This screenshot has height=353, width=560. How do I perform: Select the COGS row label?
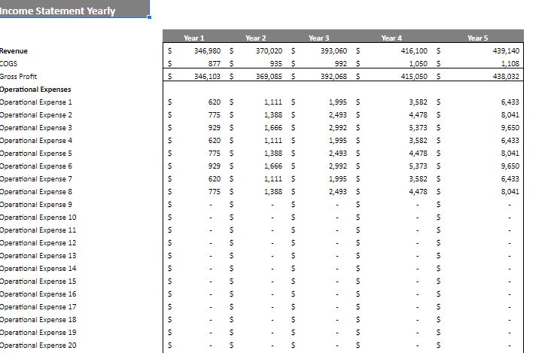click(8, 63)
